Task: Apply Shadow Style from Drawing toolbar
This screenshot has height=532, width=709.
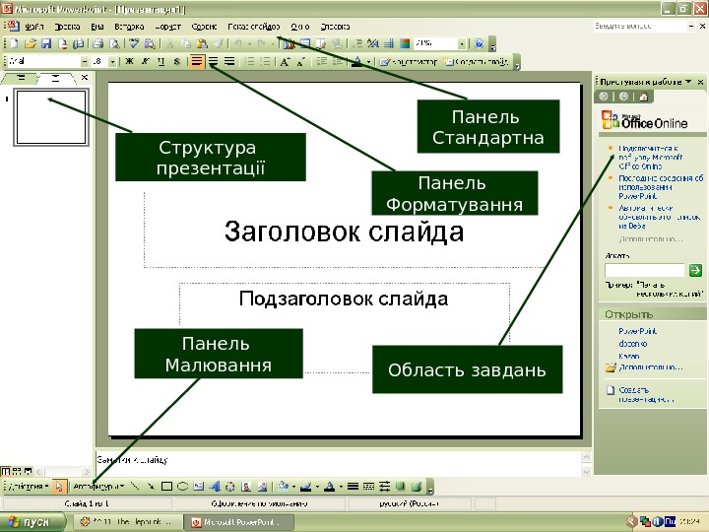Action: click(x=401, y=487)
